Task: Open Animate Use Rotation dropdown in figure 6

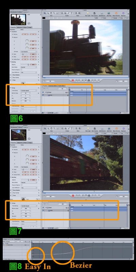Action: coord(29,52)
